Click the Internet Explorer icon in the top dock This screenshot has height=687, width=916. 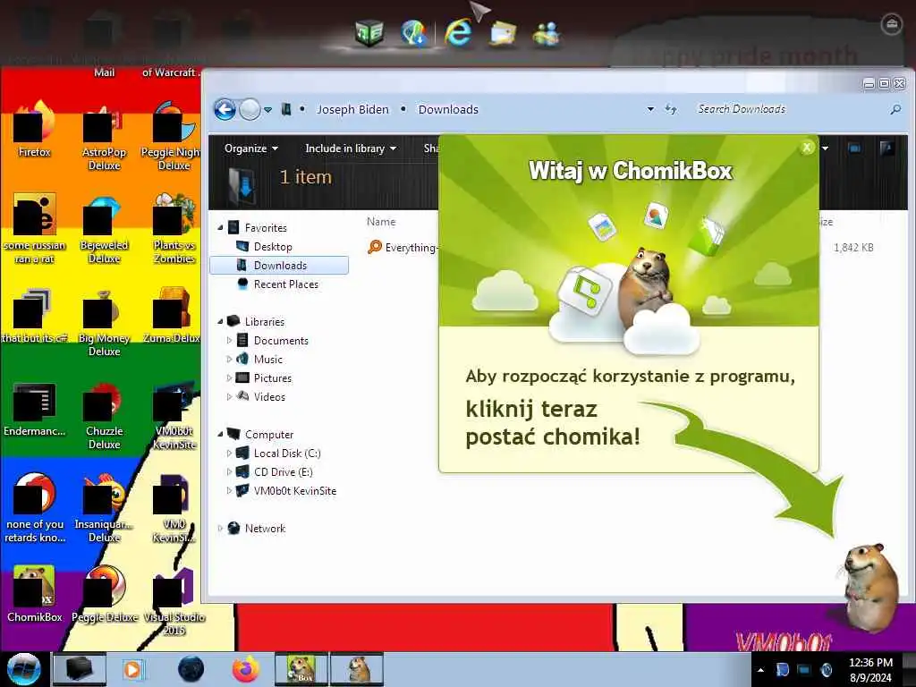tap(458, 31)
